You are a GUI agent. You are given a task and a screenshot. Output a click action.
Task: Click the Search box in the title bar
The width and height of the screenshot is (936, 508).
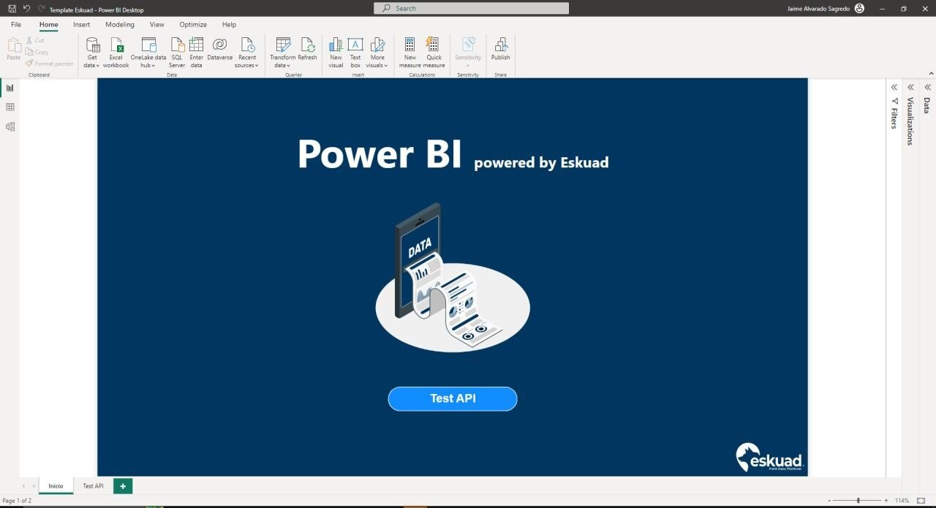(472, 9)
